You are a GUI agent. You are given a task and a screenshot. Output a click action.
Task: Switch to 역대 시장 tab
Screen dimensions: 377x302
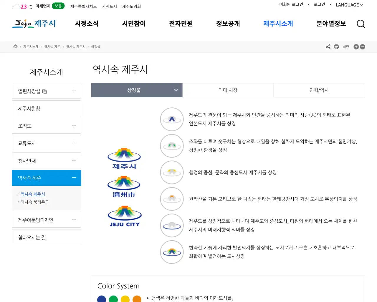coord(228,90)
